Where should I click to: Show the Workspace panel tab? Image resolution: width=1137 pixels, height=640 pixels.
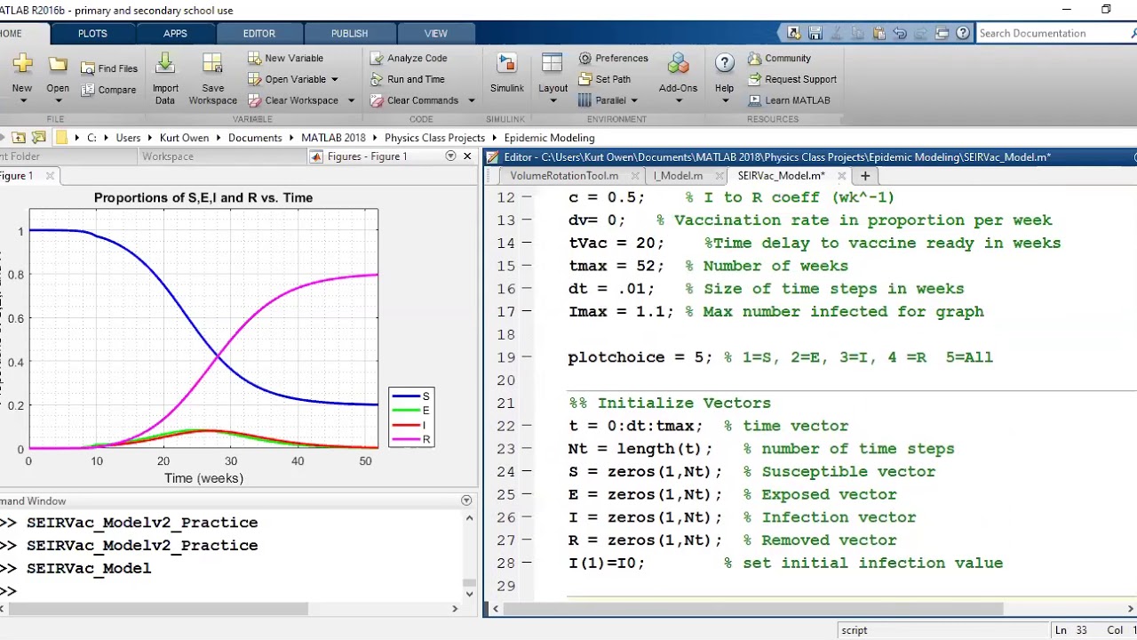click(x=168, y=156)
